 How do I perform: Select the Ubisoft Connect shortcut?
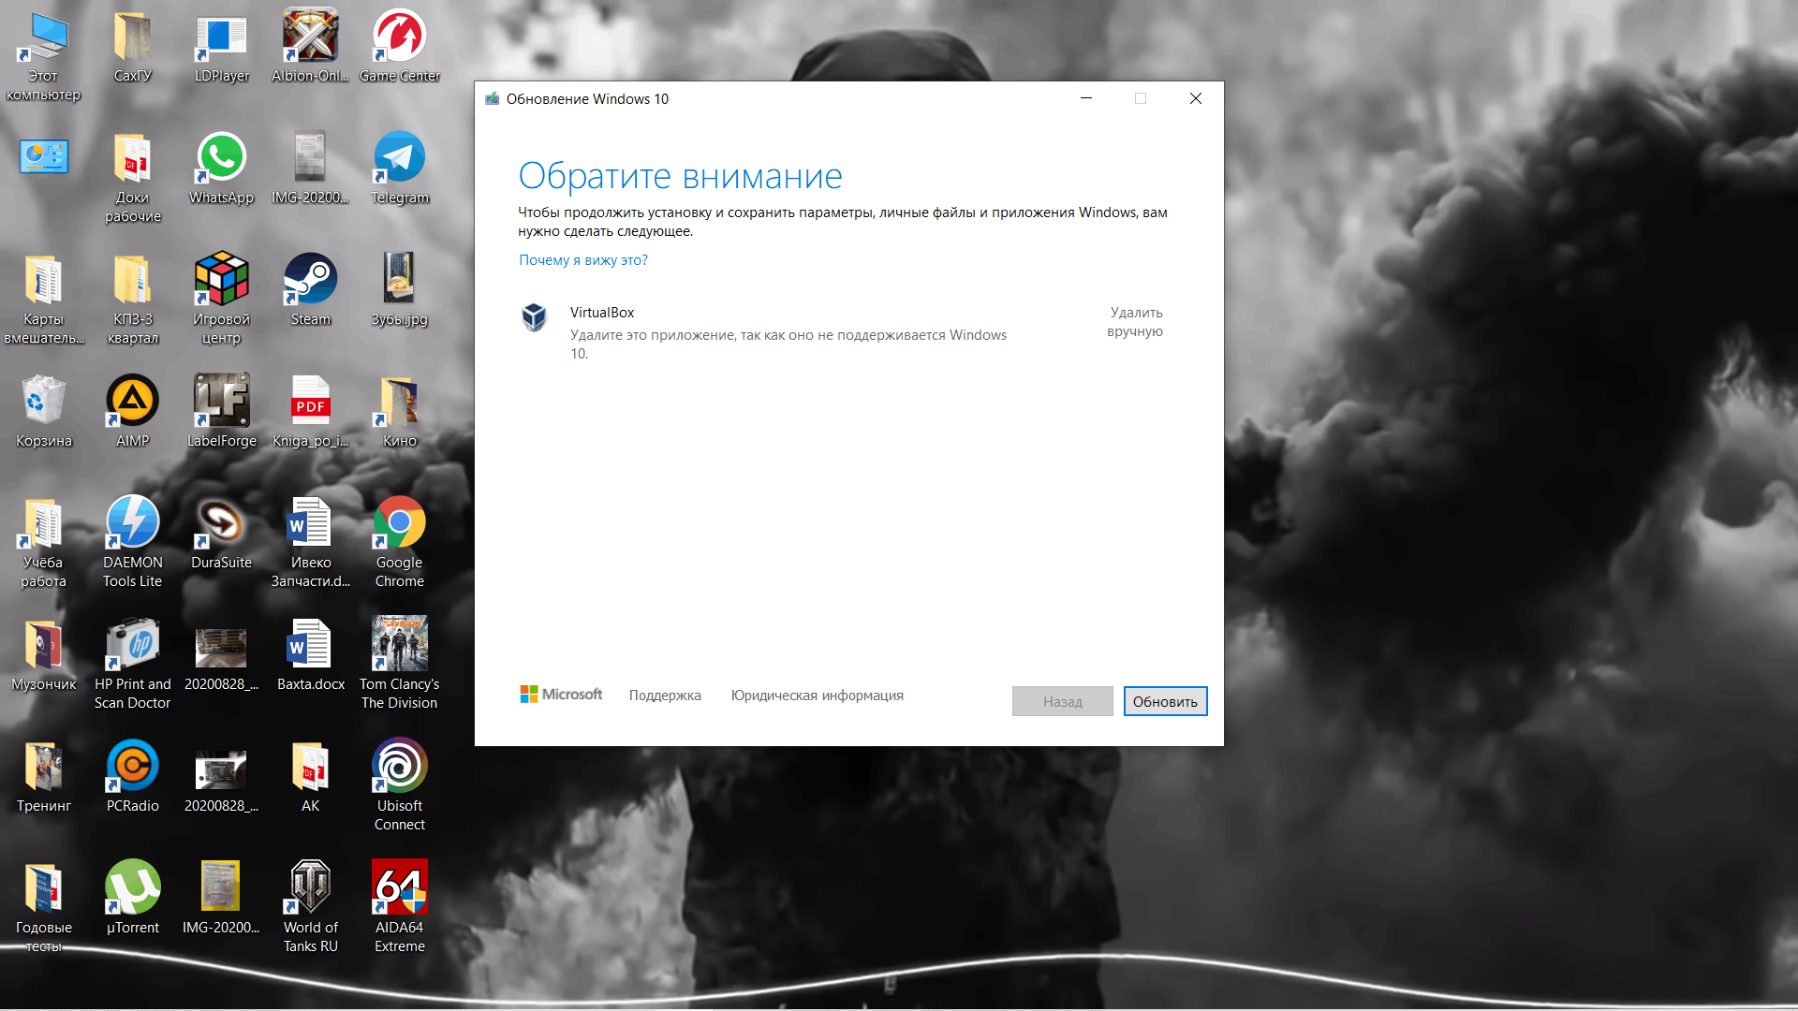pos(399,787)
